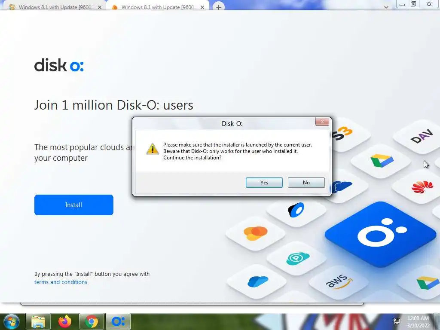Launch Chrome from the taskbar
Viewport: 440px width, 330px height.
92,321
